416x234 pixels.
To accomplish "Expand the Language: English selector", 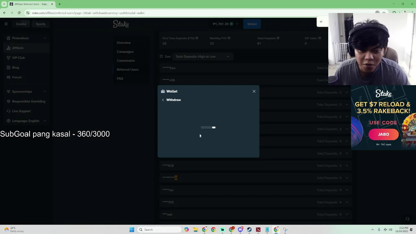I will (x=45, y=121).
